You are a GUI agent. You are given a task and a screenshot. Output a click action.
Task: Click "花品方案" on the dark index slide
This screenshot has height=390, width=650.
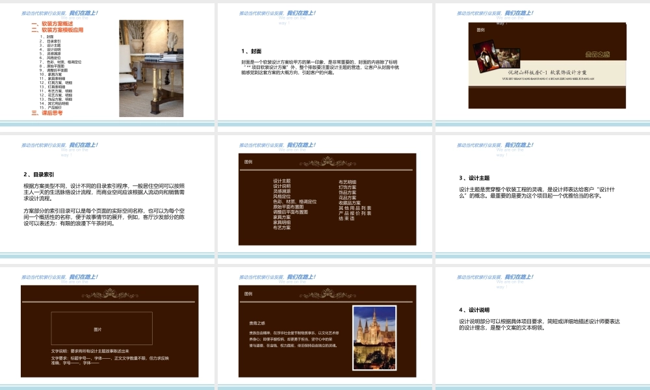pos(347,198)
